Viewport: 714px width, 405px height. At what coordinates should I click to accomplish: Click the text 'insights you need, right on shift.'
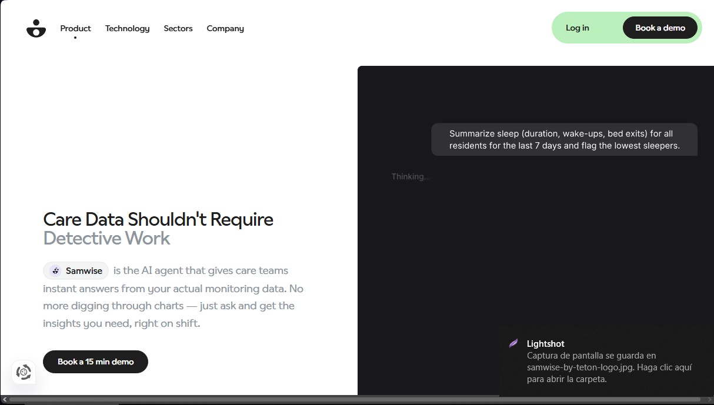[122, 323]
